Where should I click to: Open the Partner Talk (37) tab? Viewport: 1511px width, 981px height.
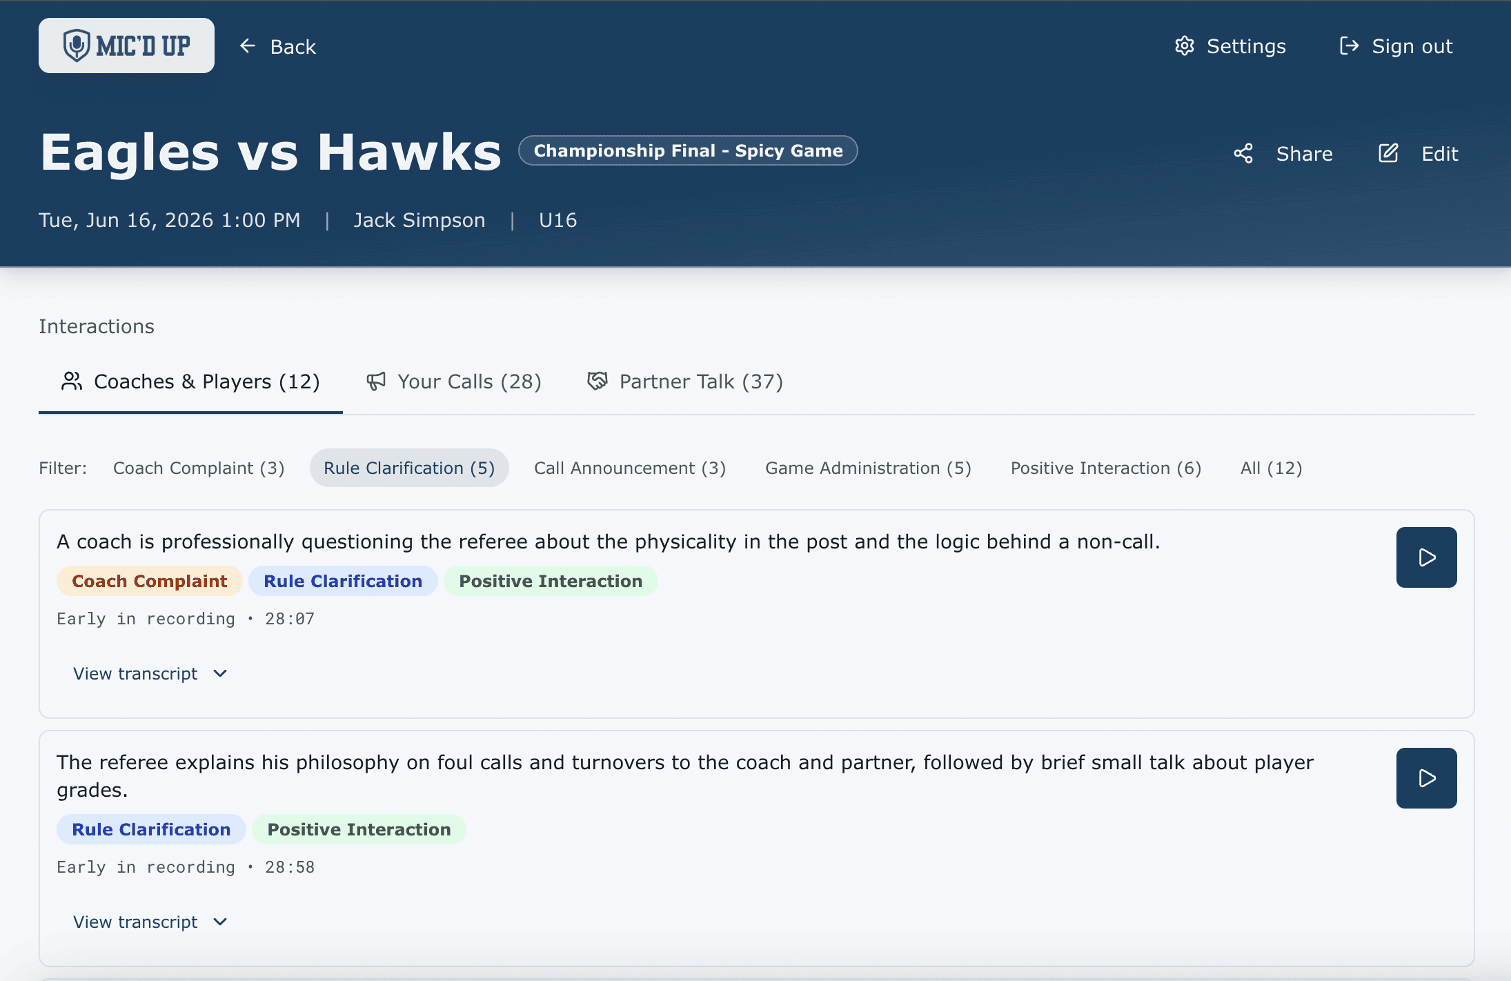click(685, 381)
